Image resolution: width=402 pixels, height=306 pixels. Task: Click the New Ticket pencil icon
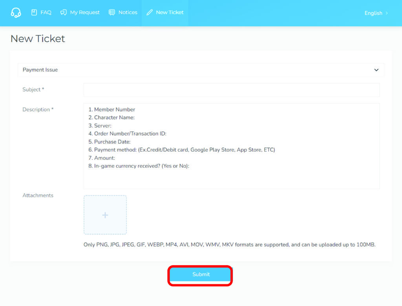click(x=149, y=13)
